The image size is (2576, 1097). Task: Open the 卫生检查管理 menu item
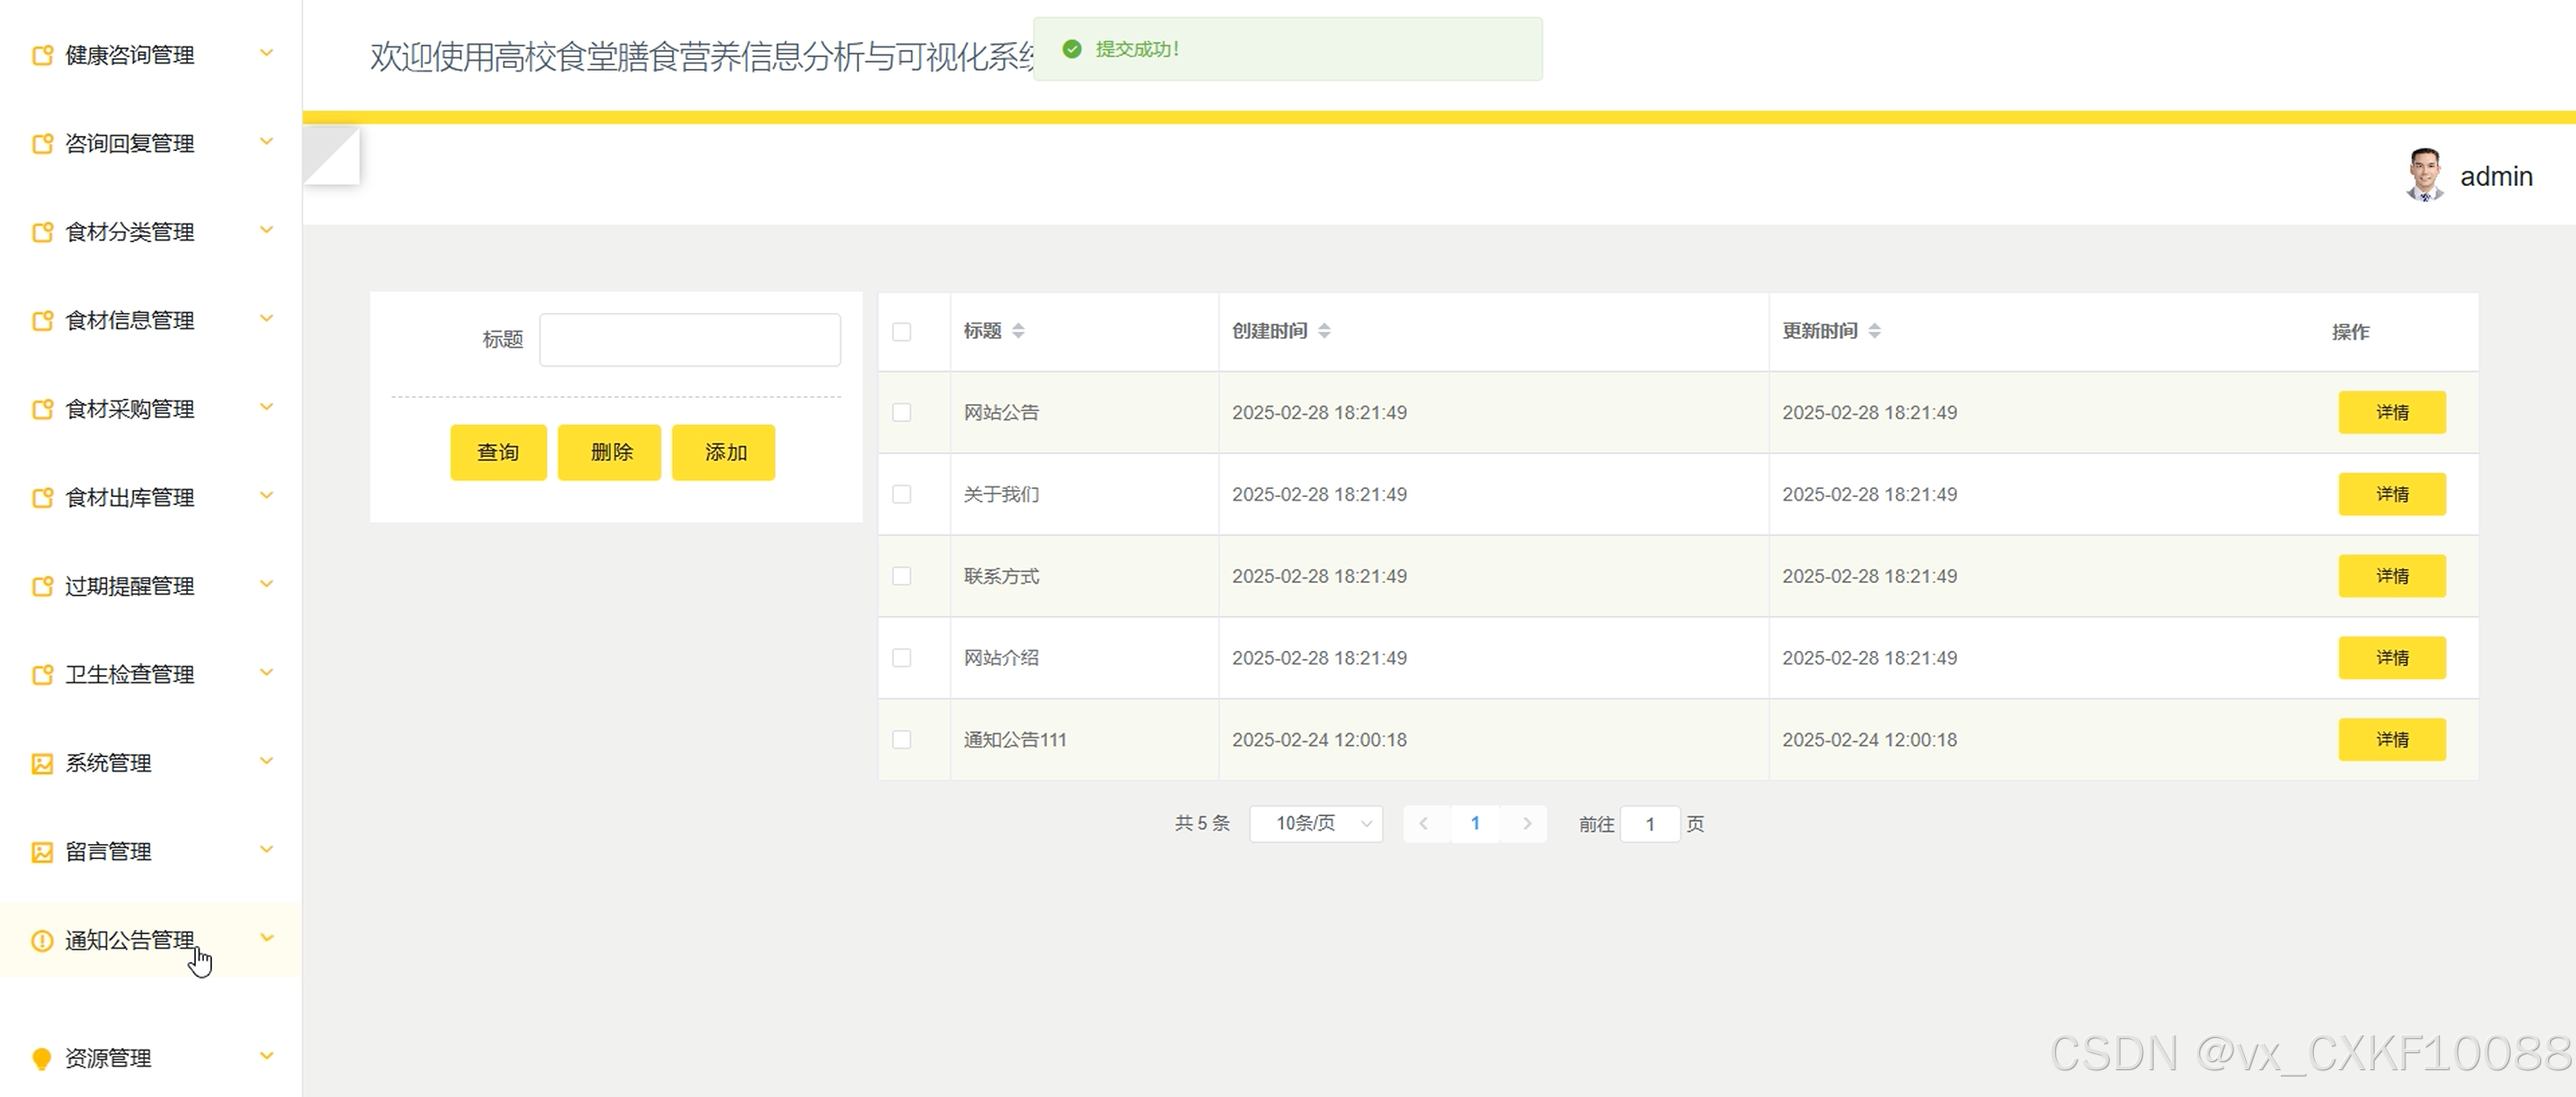[130, 674]
